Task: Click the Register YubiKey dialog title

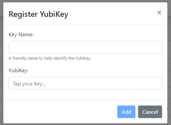Action: coord(39,14)
